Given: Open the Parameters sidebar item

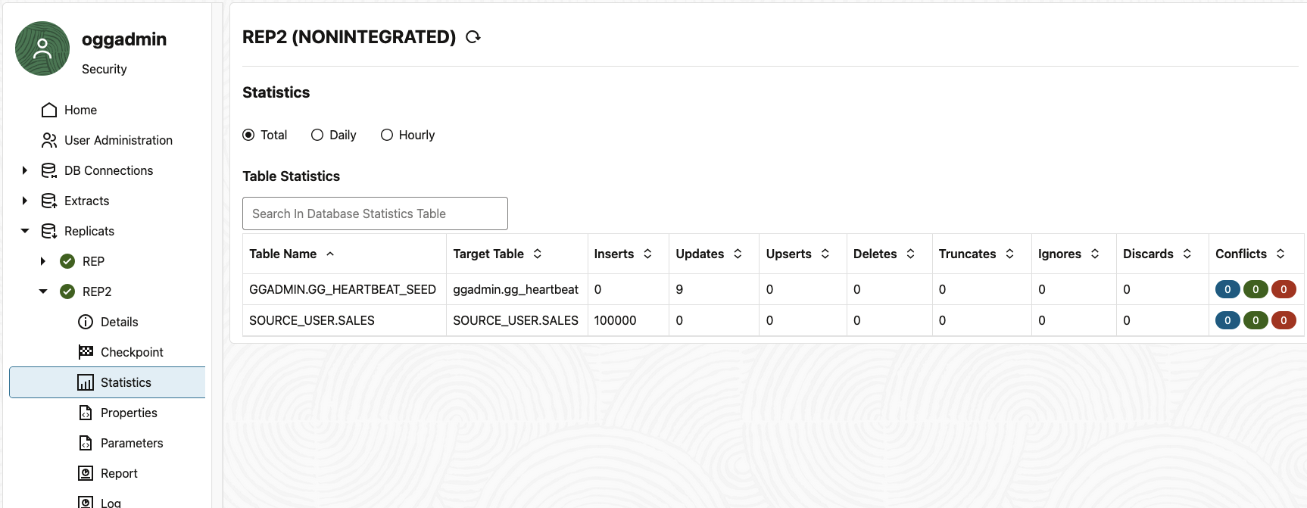Looking at the screenshot, I should coord(132,443).
